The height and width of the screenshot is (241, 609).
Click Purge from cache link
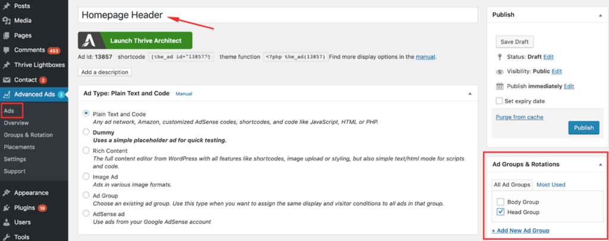tap(519, 117)
